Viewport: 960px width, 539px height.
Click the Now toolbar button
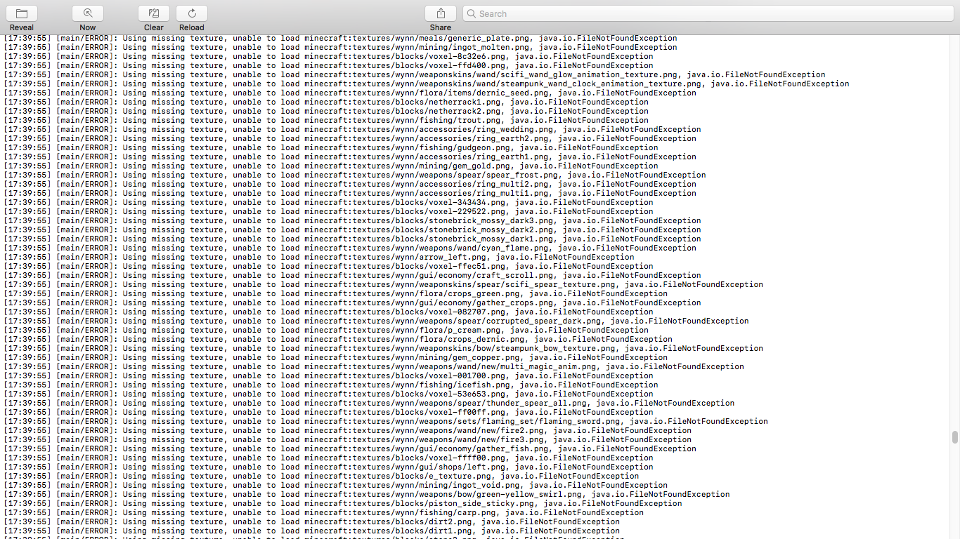tap(88, 13)
